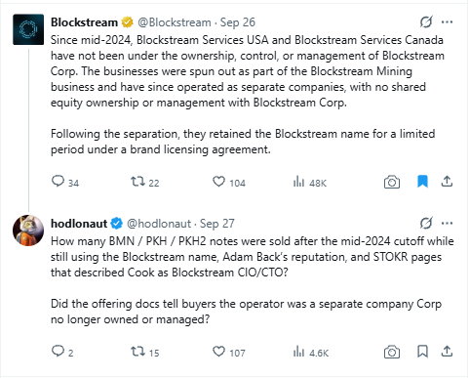Open @hodlonaut handle link

pyautogui.click(x=159, y=224)
